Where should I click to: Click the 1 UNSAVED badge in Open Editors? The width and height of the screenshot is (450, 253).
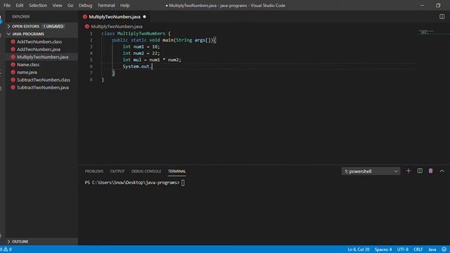[x=53, y=27]
